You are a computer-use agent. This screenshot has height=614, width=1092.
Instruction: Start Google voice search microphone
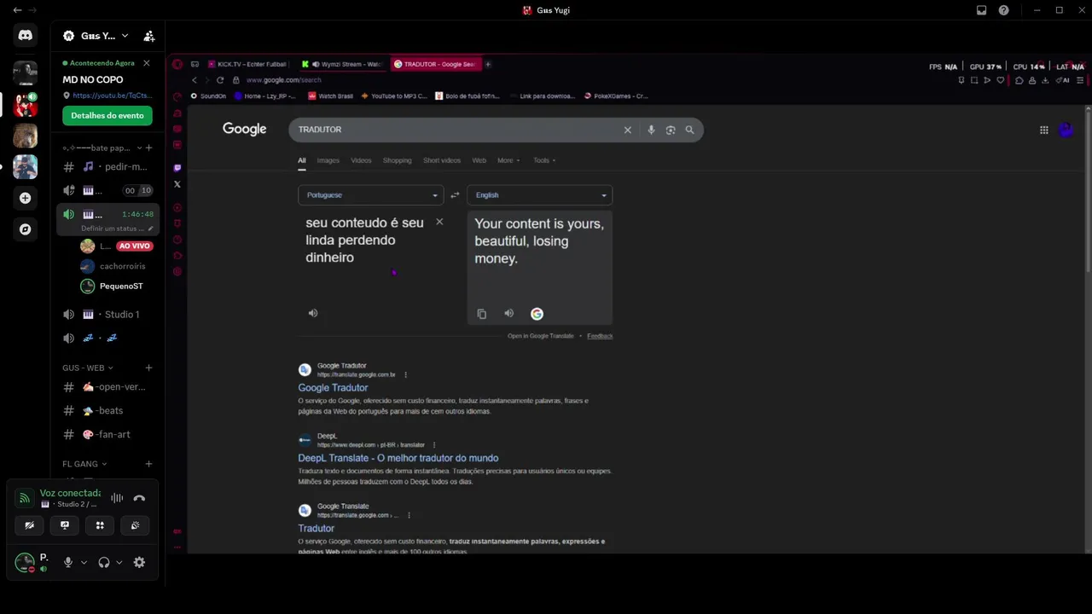tap(651, 130)
